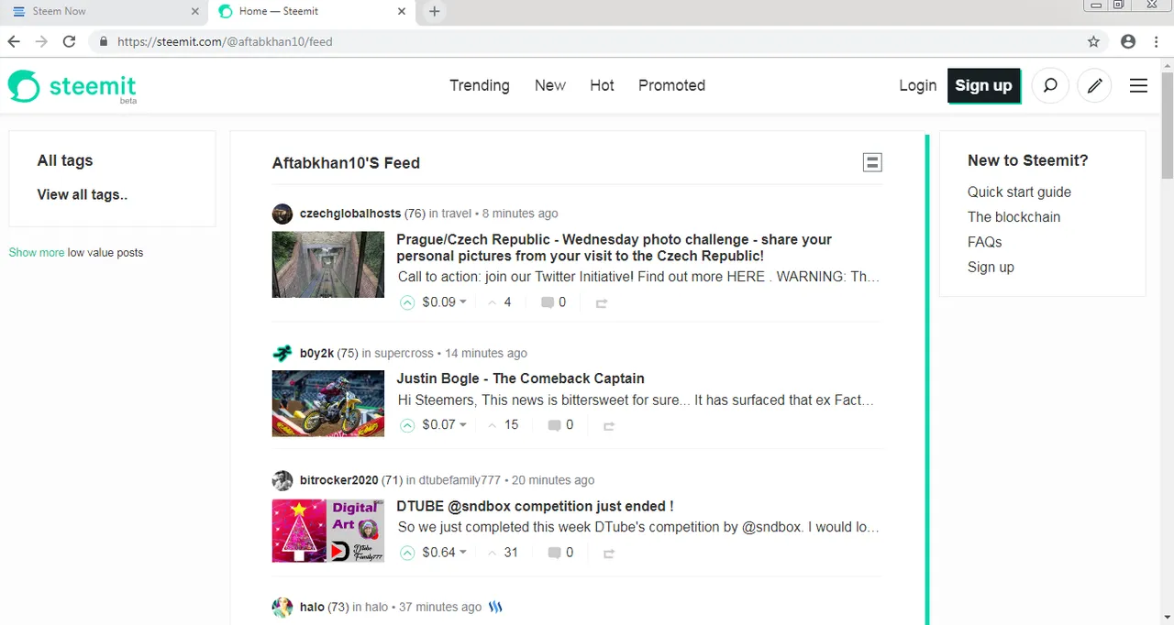1174x625 pixels.
Task: Click b0y2k avatar image
Action: [x=282, y=353]
